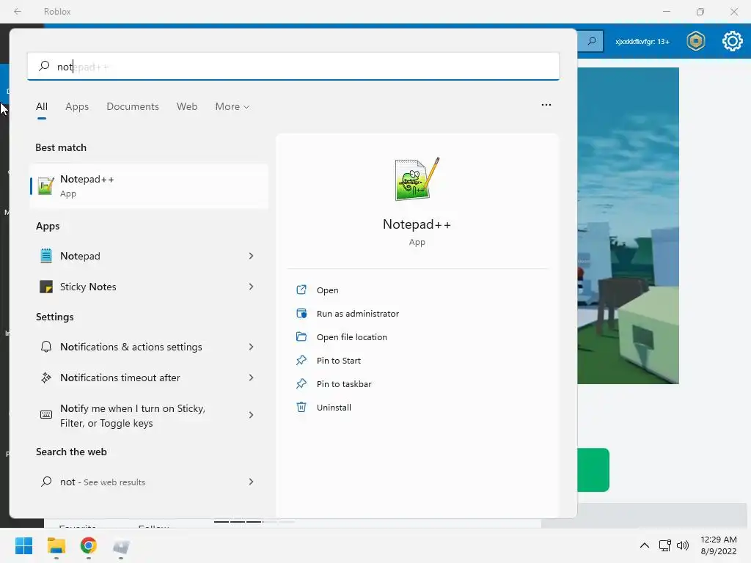Click the 'Best match' heading

coord(61,147)
